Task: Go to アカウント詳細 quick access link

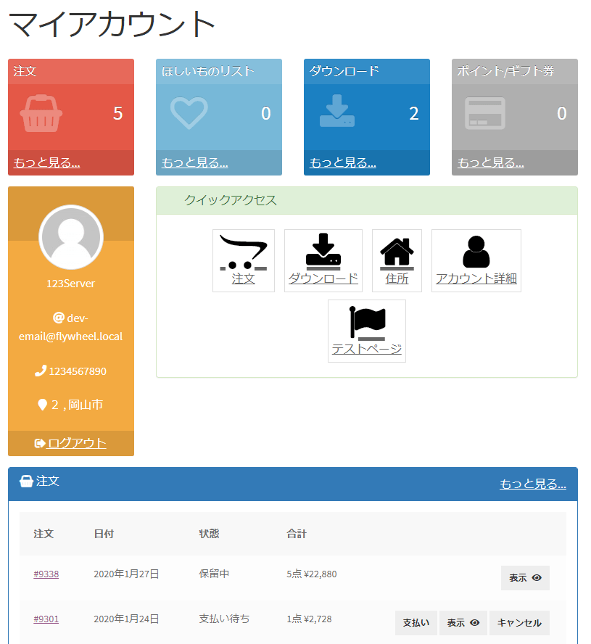Action: tap(476, 278)
